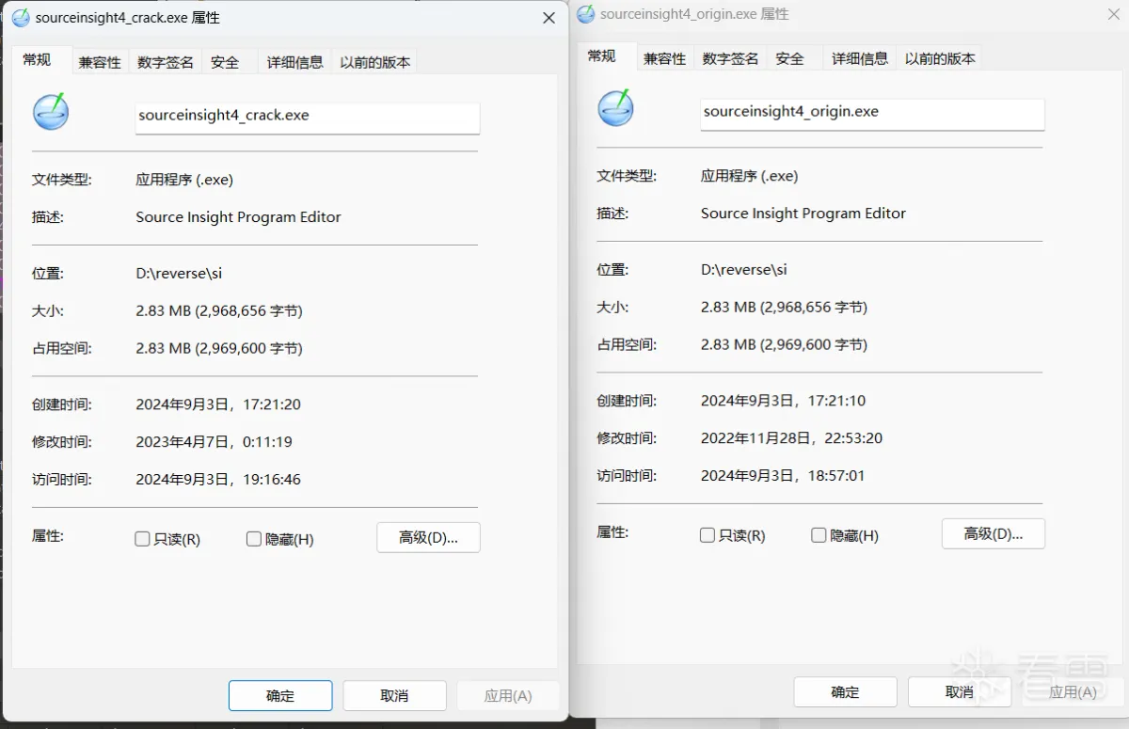Click location D:\reverse\si in origin.exe window
The height and width of the screenshot is (729, 1129).
(x=744, y=270)
